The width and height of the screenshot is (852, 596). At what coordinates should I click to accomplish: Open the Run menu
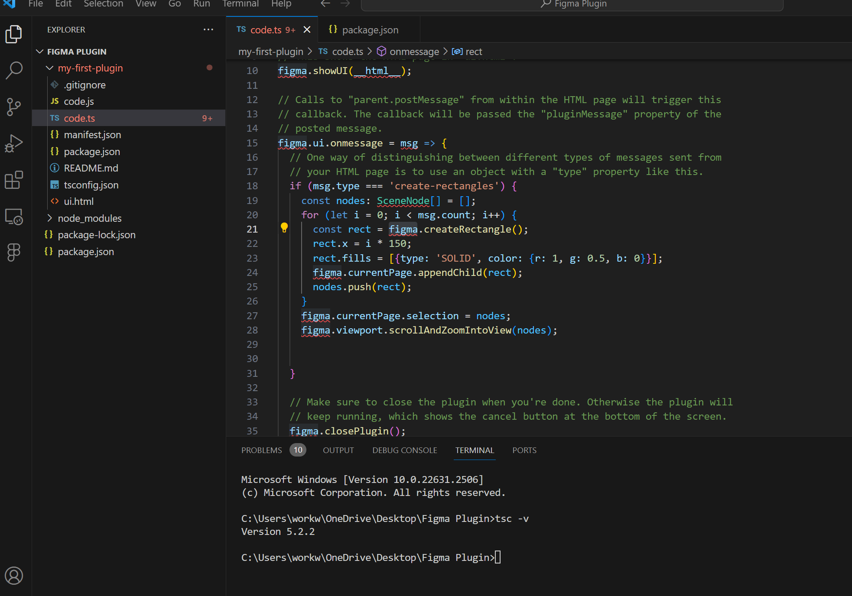202,4
